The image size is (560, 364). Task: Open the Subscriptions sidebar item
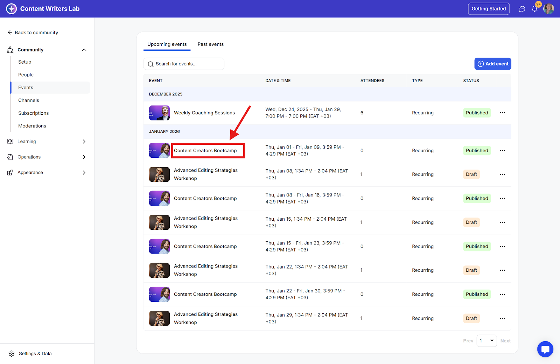pos(34,113)
